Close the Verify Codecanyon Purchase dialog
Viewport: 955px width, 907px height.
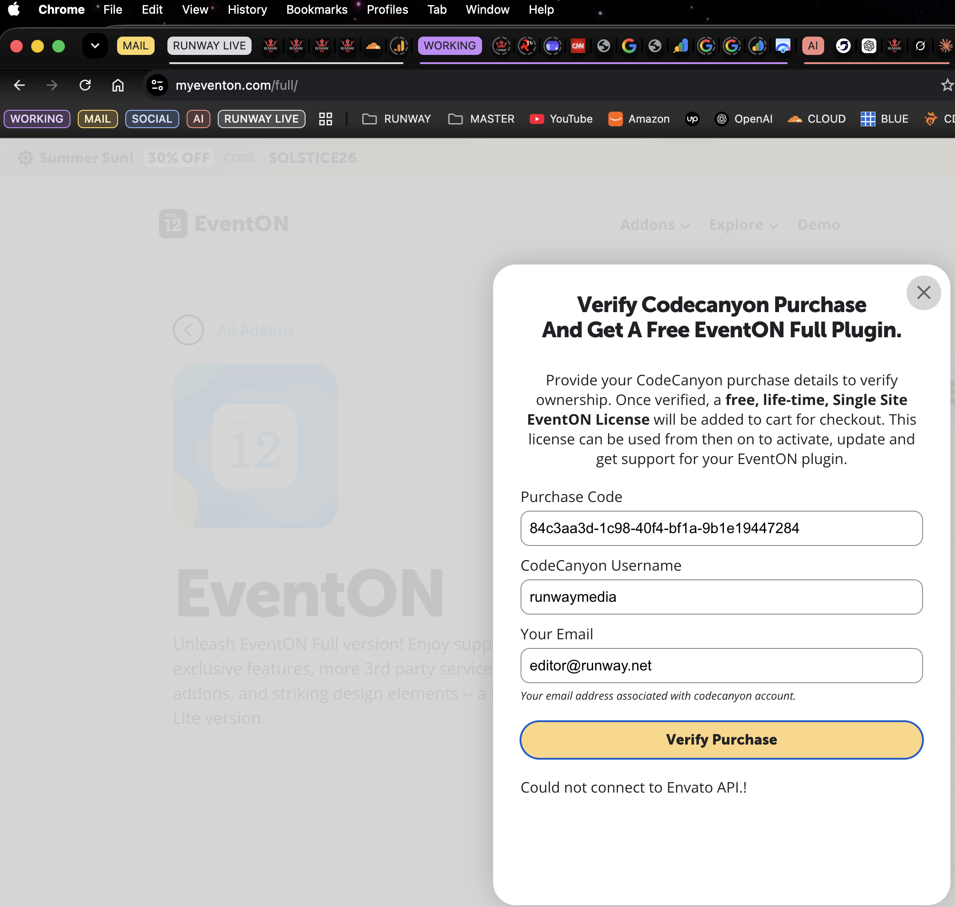coord(923,292)
